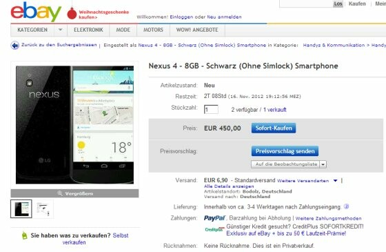Open WOW! ANGEBOTE tab
This screenshot has height=252, width=386.
(197, 30)
